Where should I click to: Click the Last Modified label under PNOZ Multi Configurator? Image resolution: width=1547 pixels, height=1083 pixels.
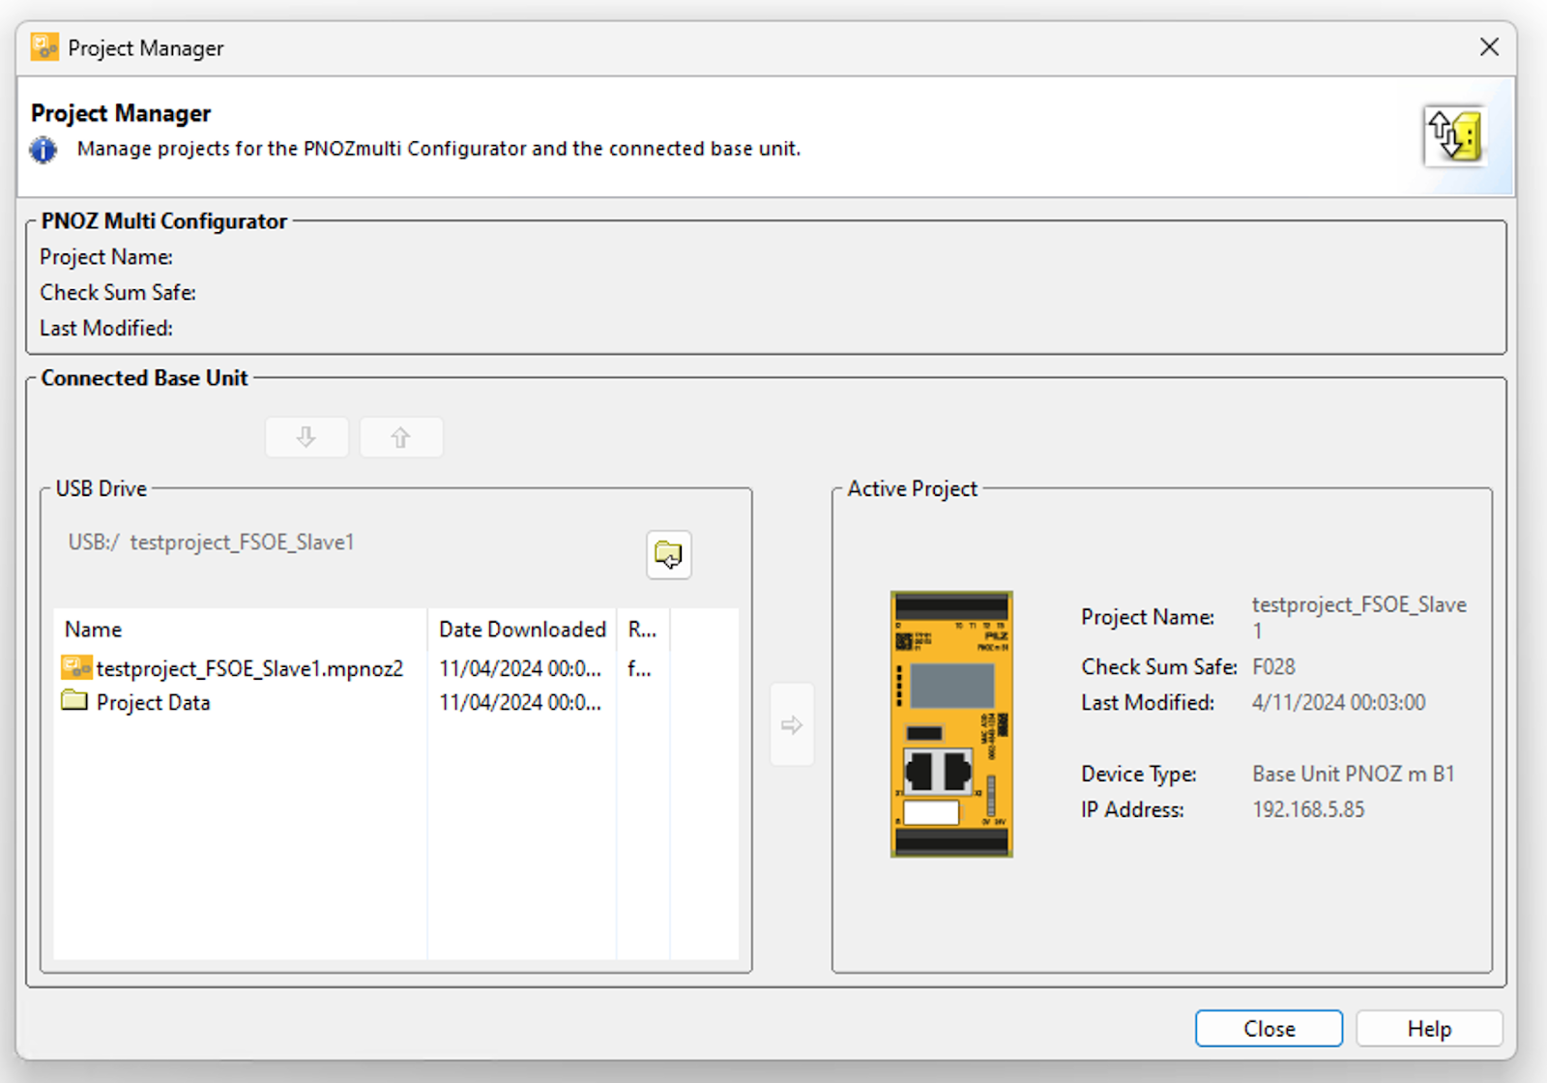click(106, 328)
